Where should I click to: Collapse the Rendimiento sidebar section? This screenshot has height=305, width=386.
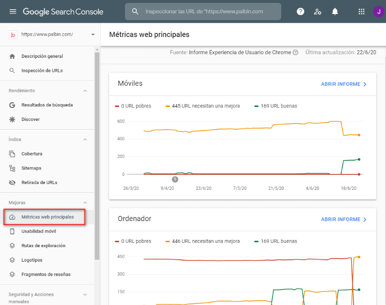click(85, 91)
